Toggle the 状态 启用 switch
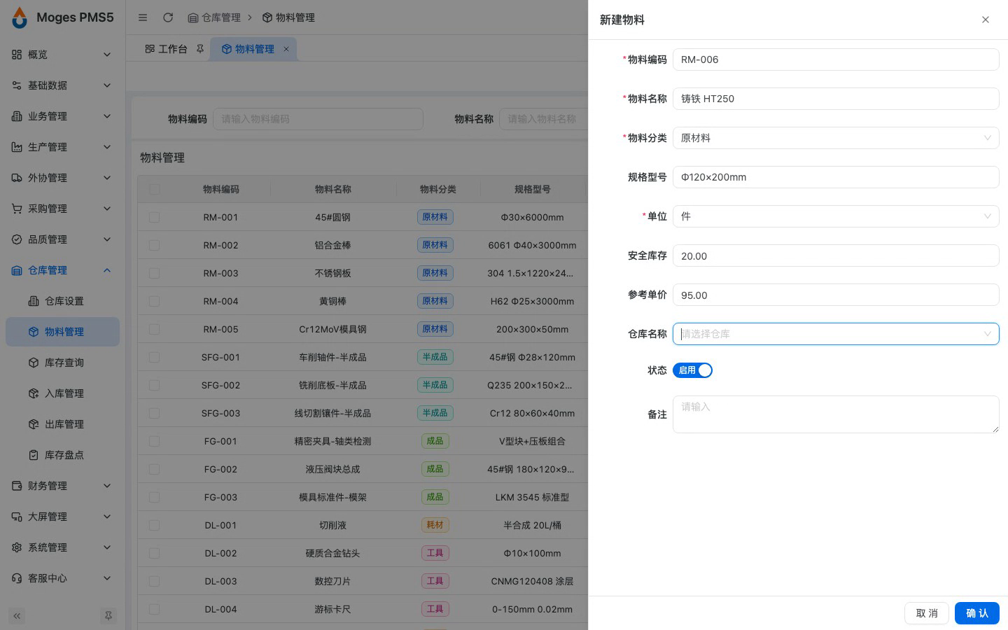The height and width of the screenshot is (630, 1008). coord(692,370)
